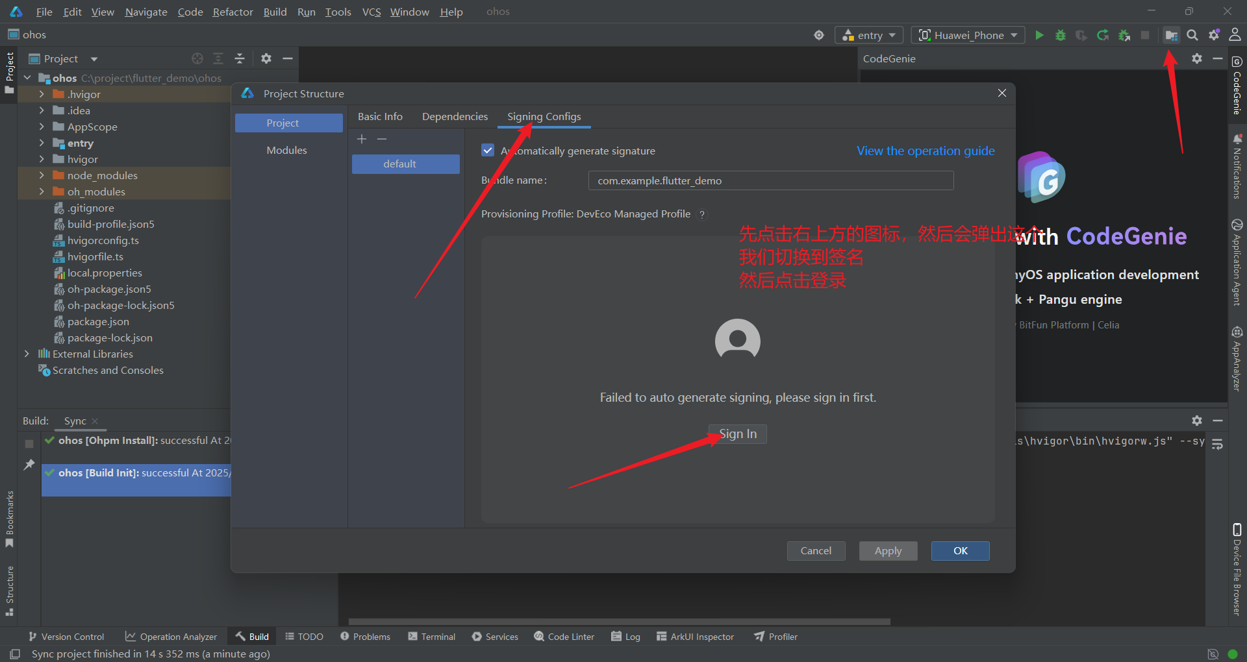This screenshot has height=662, width=1247.
Task: Click the Stop square toolbar icon
Action: tap(1145, 35)
